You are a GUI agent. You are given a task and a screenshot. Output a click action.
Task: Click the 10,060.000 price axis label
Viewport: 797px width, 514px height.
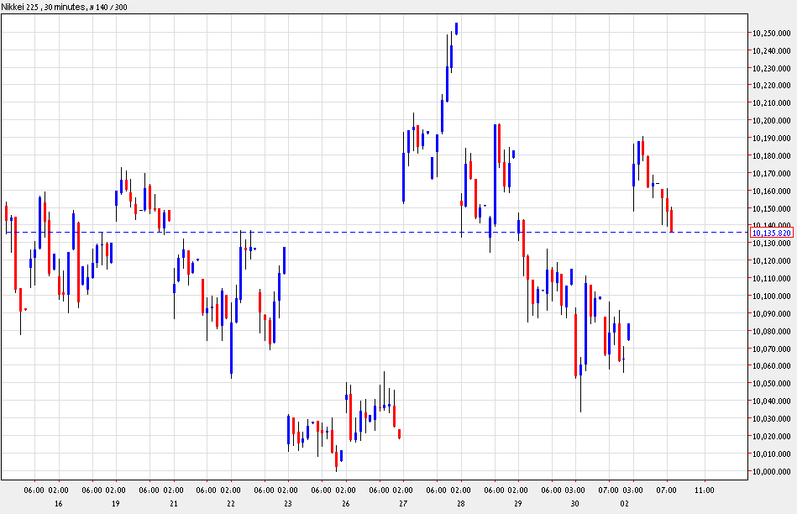click(772, 366)
